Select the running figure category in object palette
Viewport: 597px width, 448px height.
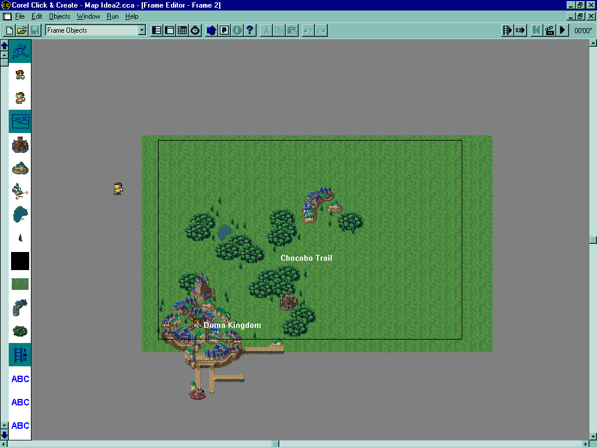(x=20, y=51)
